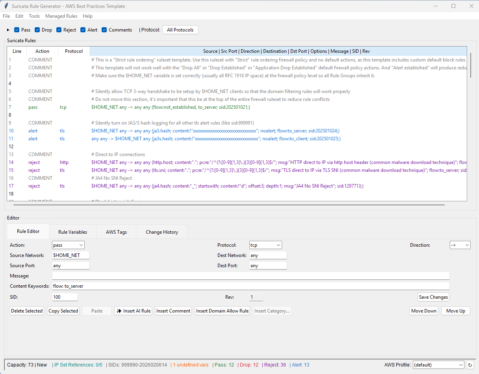Open the AWS Profile dropdown
This screenshot has width=479, height=374.
pos(438,365)
